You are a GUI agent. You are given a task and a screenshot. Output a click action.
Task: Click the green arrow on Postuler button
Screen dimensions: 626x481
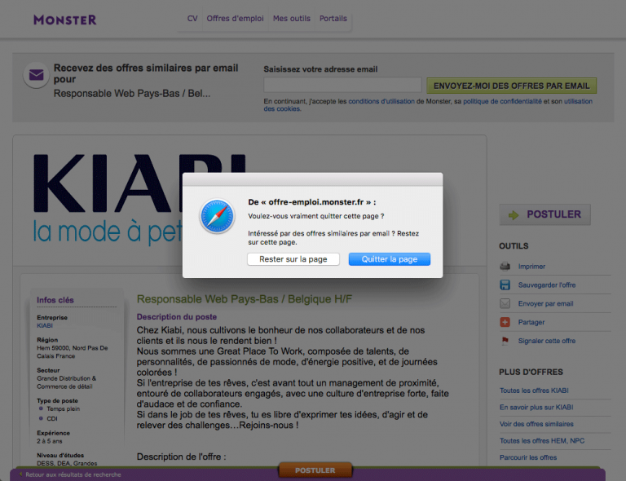click(514, 215)
